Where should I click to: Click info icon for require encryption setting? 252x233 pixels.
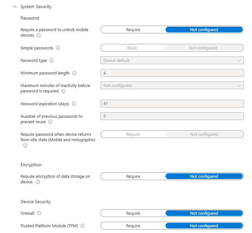point(38,182)
